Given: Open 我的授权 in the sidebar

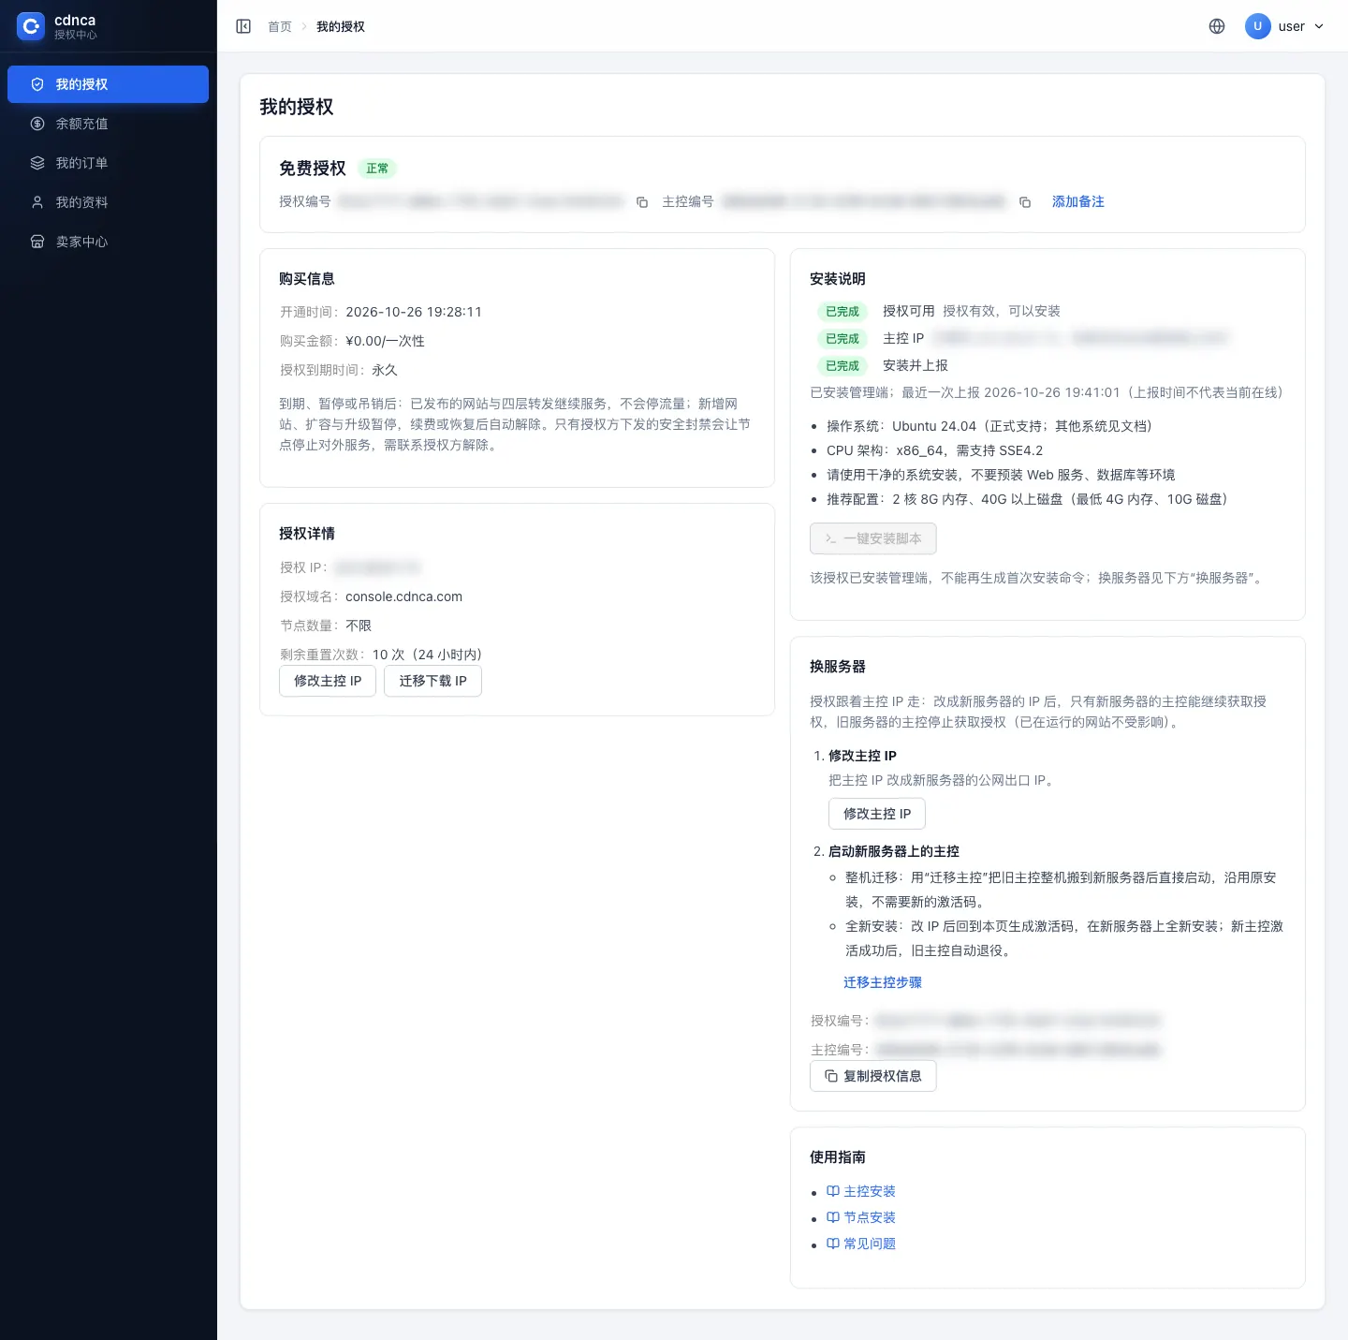Looking at the screenshot, I should [x=108, y=84].
